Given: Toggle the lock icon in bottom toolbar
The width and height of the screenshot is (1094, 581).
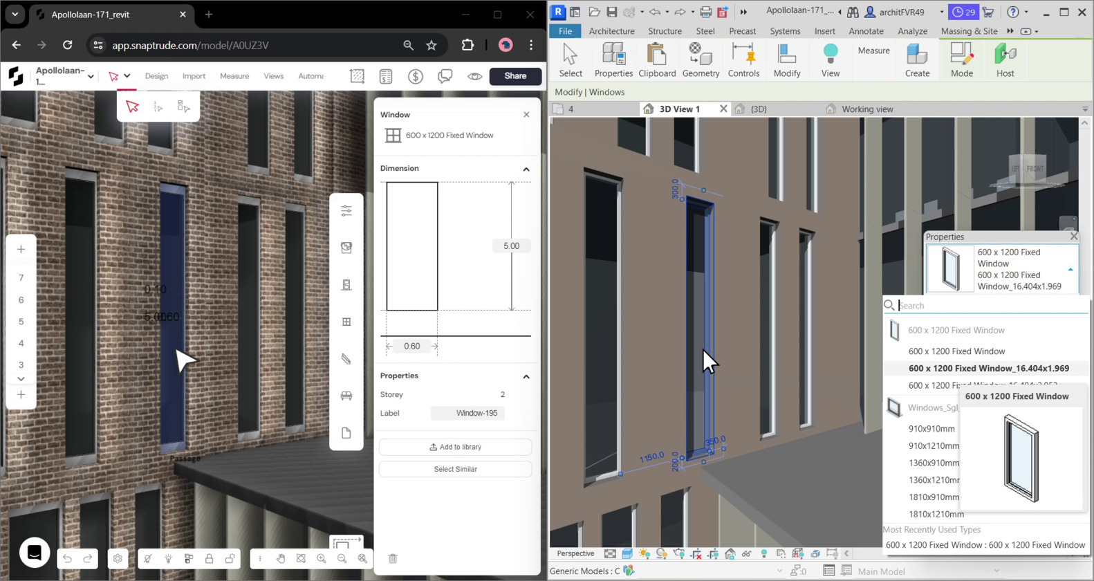Looking at the screenshot, I should (209, 558).
